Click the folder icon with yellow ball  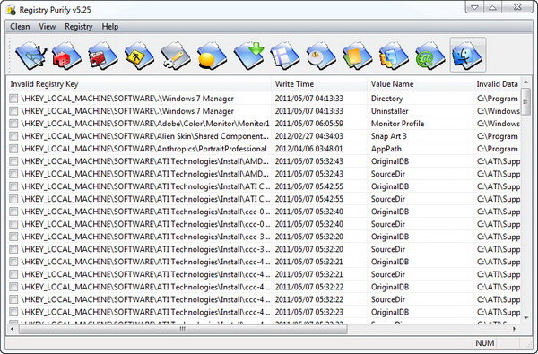tap(212, 56)
